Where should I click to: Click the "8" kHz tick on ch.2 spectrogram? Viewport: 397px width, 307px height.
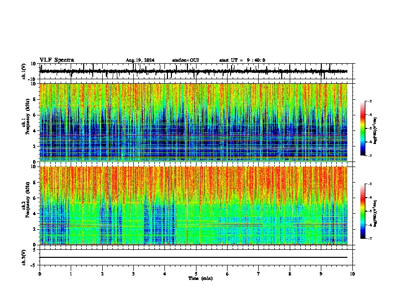tap(35, 183)
